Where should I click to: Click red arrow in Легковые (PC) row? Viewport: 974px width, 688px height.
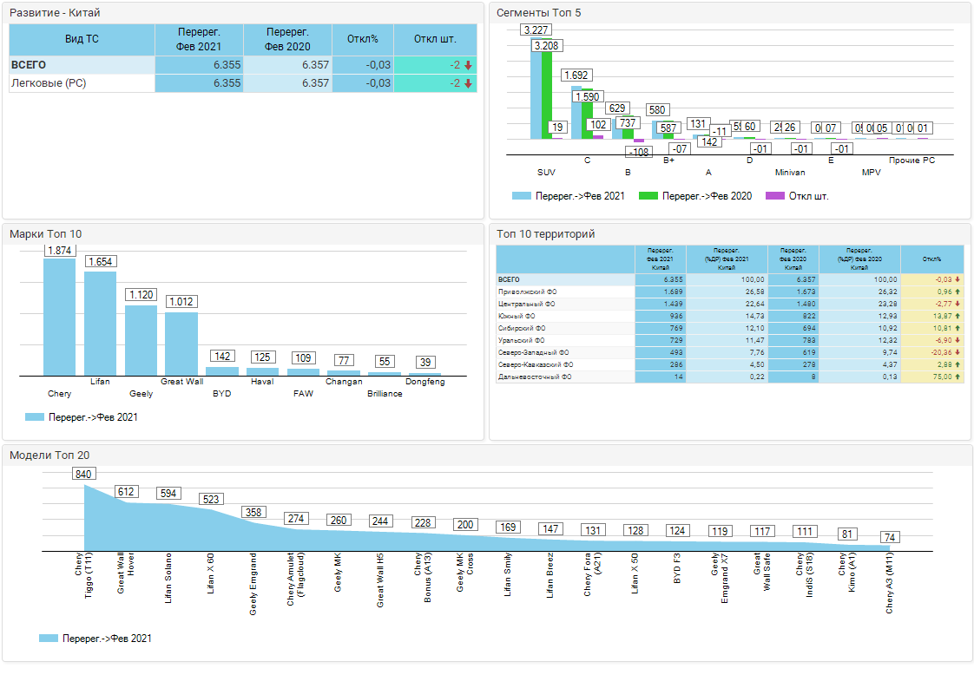[x=468, y=83]
